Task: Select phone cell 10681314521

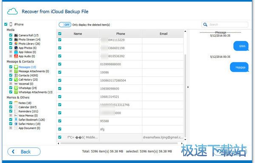Action: (x=121, y=97)
